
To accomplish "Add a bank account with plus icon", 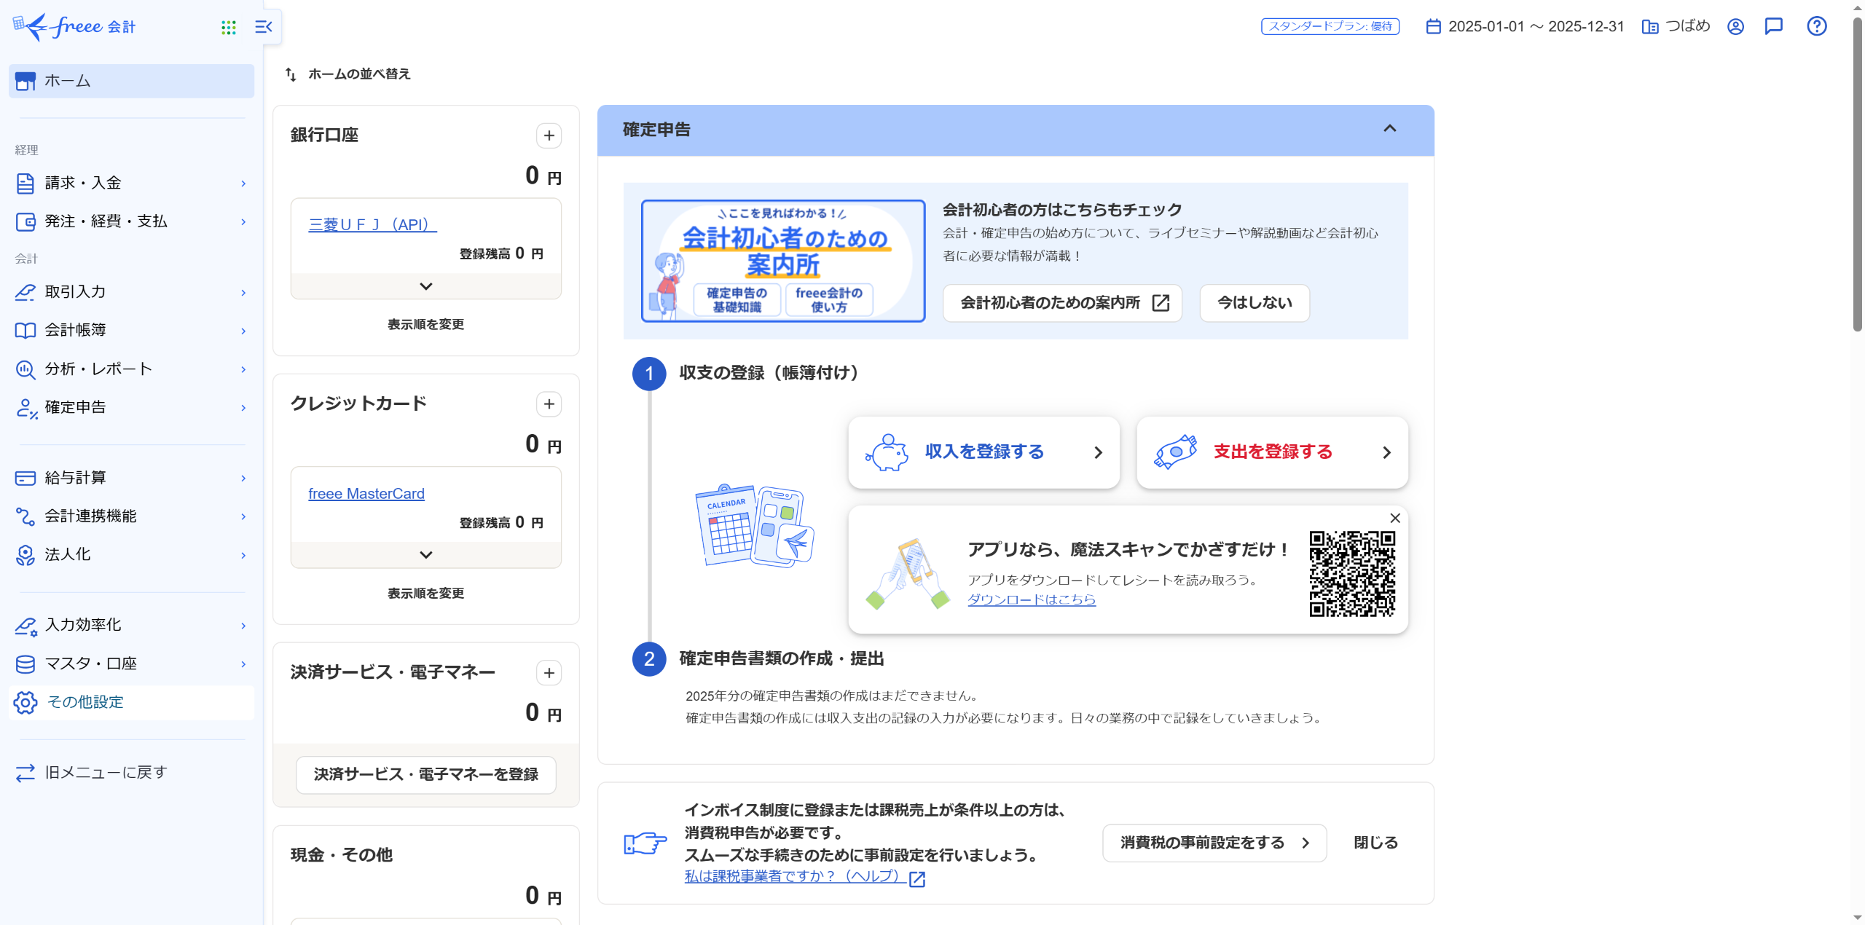I will point(549,135).
